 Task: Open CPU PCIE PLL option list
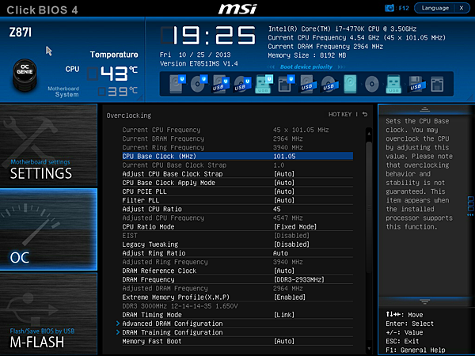click(x=237, y=191)
